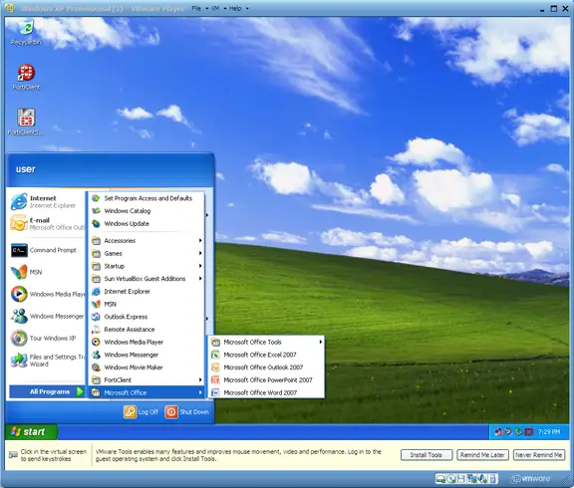Start Windows Messenger from the left column
Image resolution: width=574 pixels, height=488 pixels.
[x=47, y=316]
